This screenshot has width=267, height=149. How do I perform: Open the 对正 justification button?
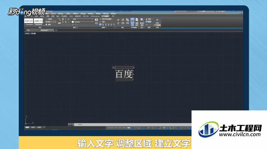tap(96, 21)
